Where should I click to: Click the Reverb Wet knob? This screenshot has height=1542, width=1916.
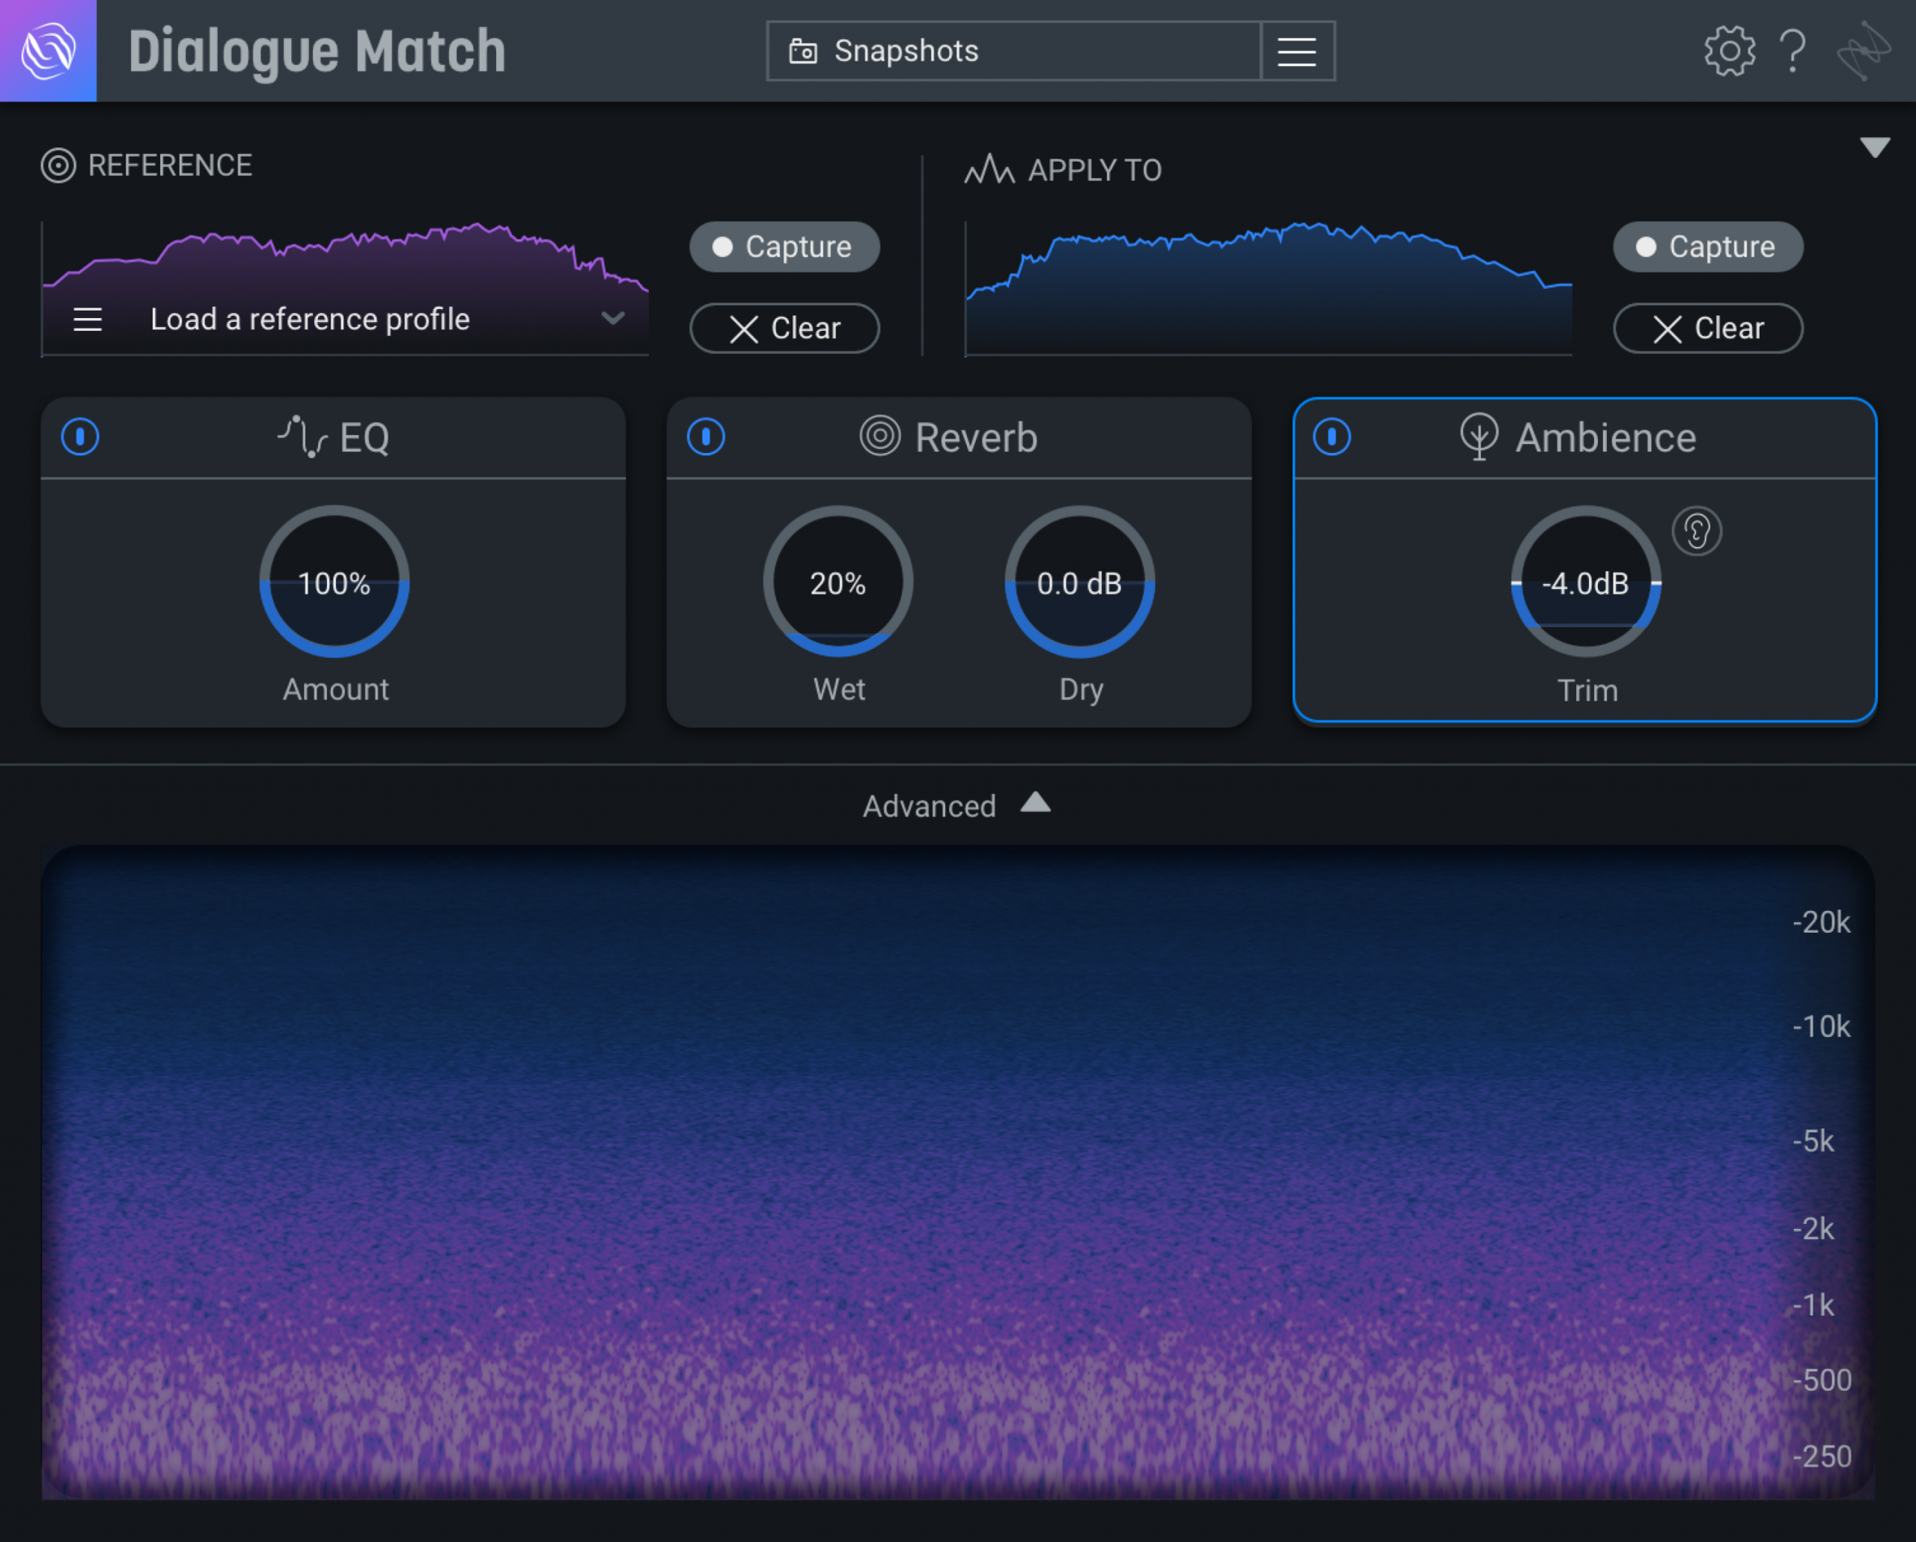(838, 582)
